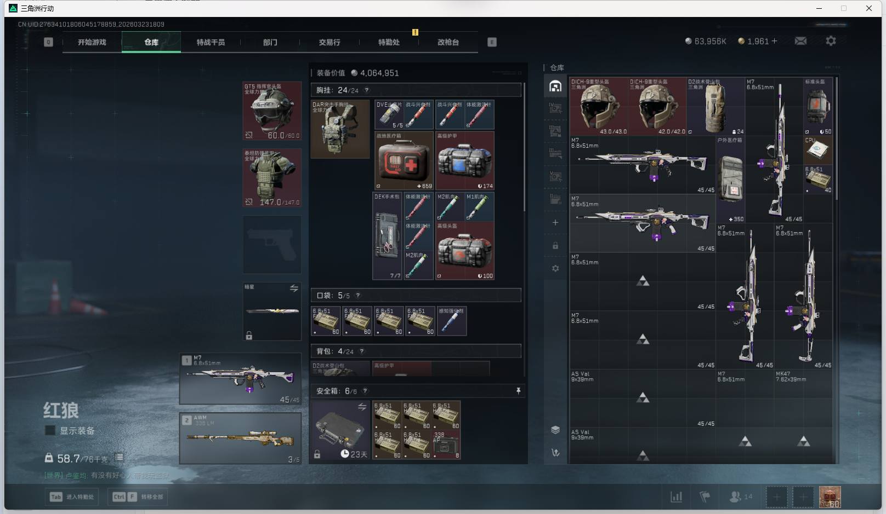Click the 58.7/76 weight readout
Image resolution: width=886 pixels, height=514 pixels.
click(x=77, y=458)
